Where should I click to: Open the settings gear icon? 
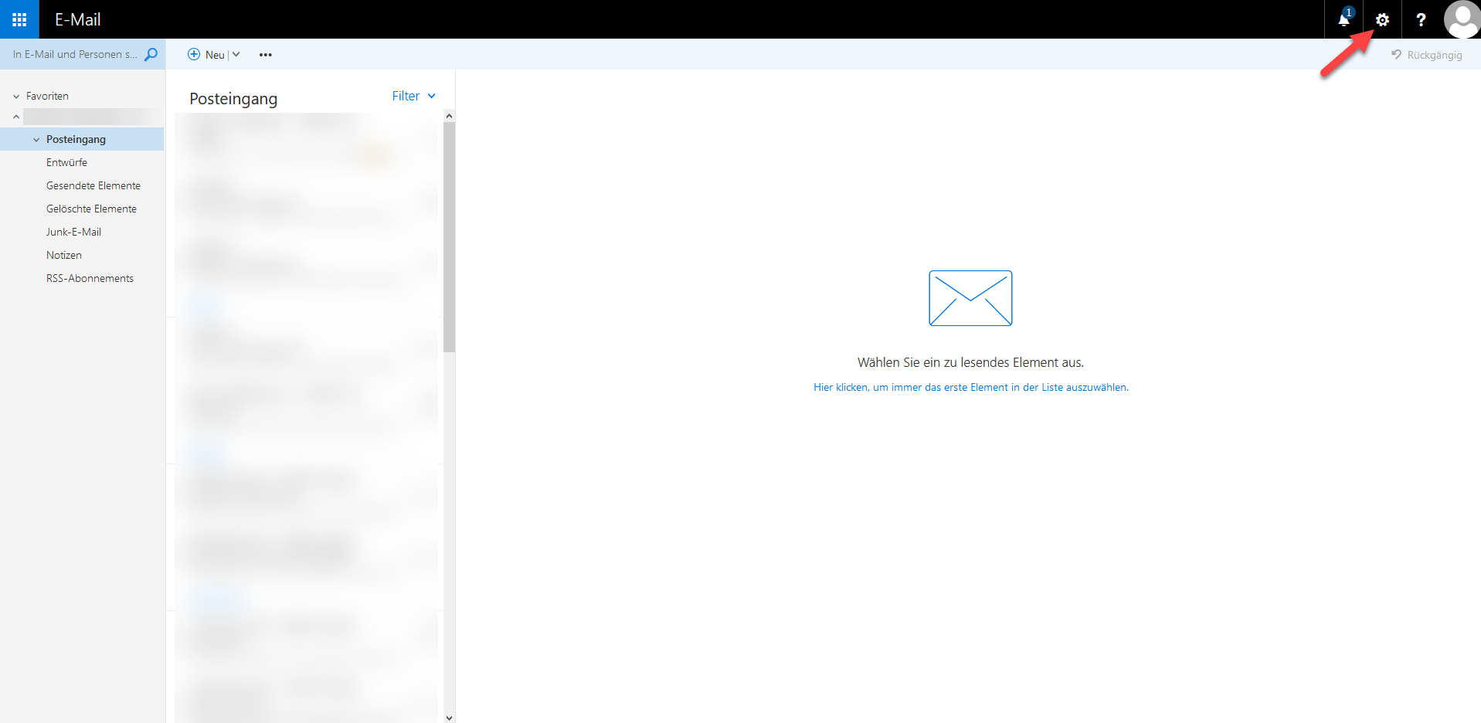coord(1382,19)
